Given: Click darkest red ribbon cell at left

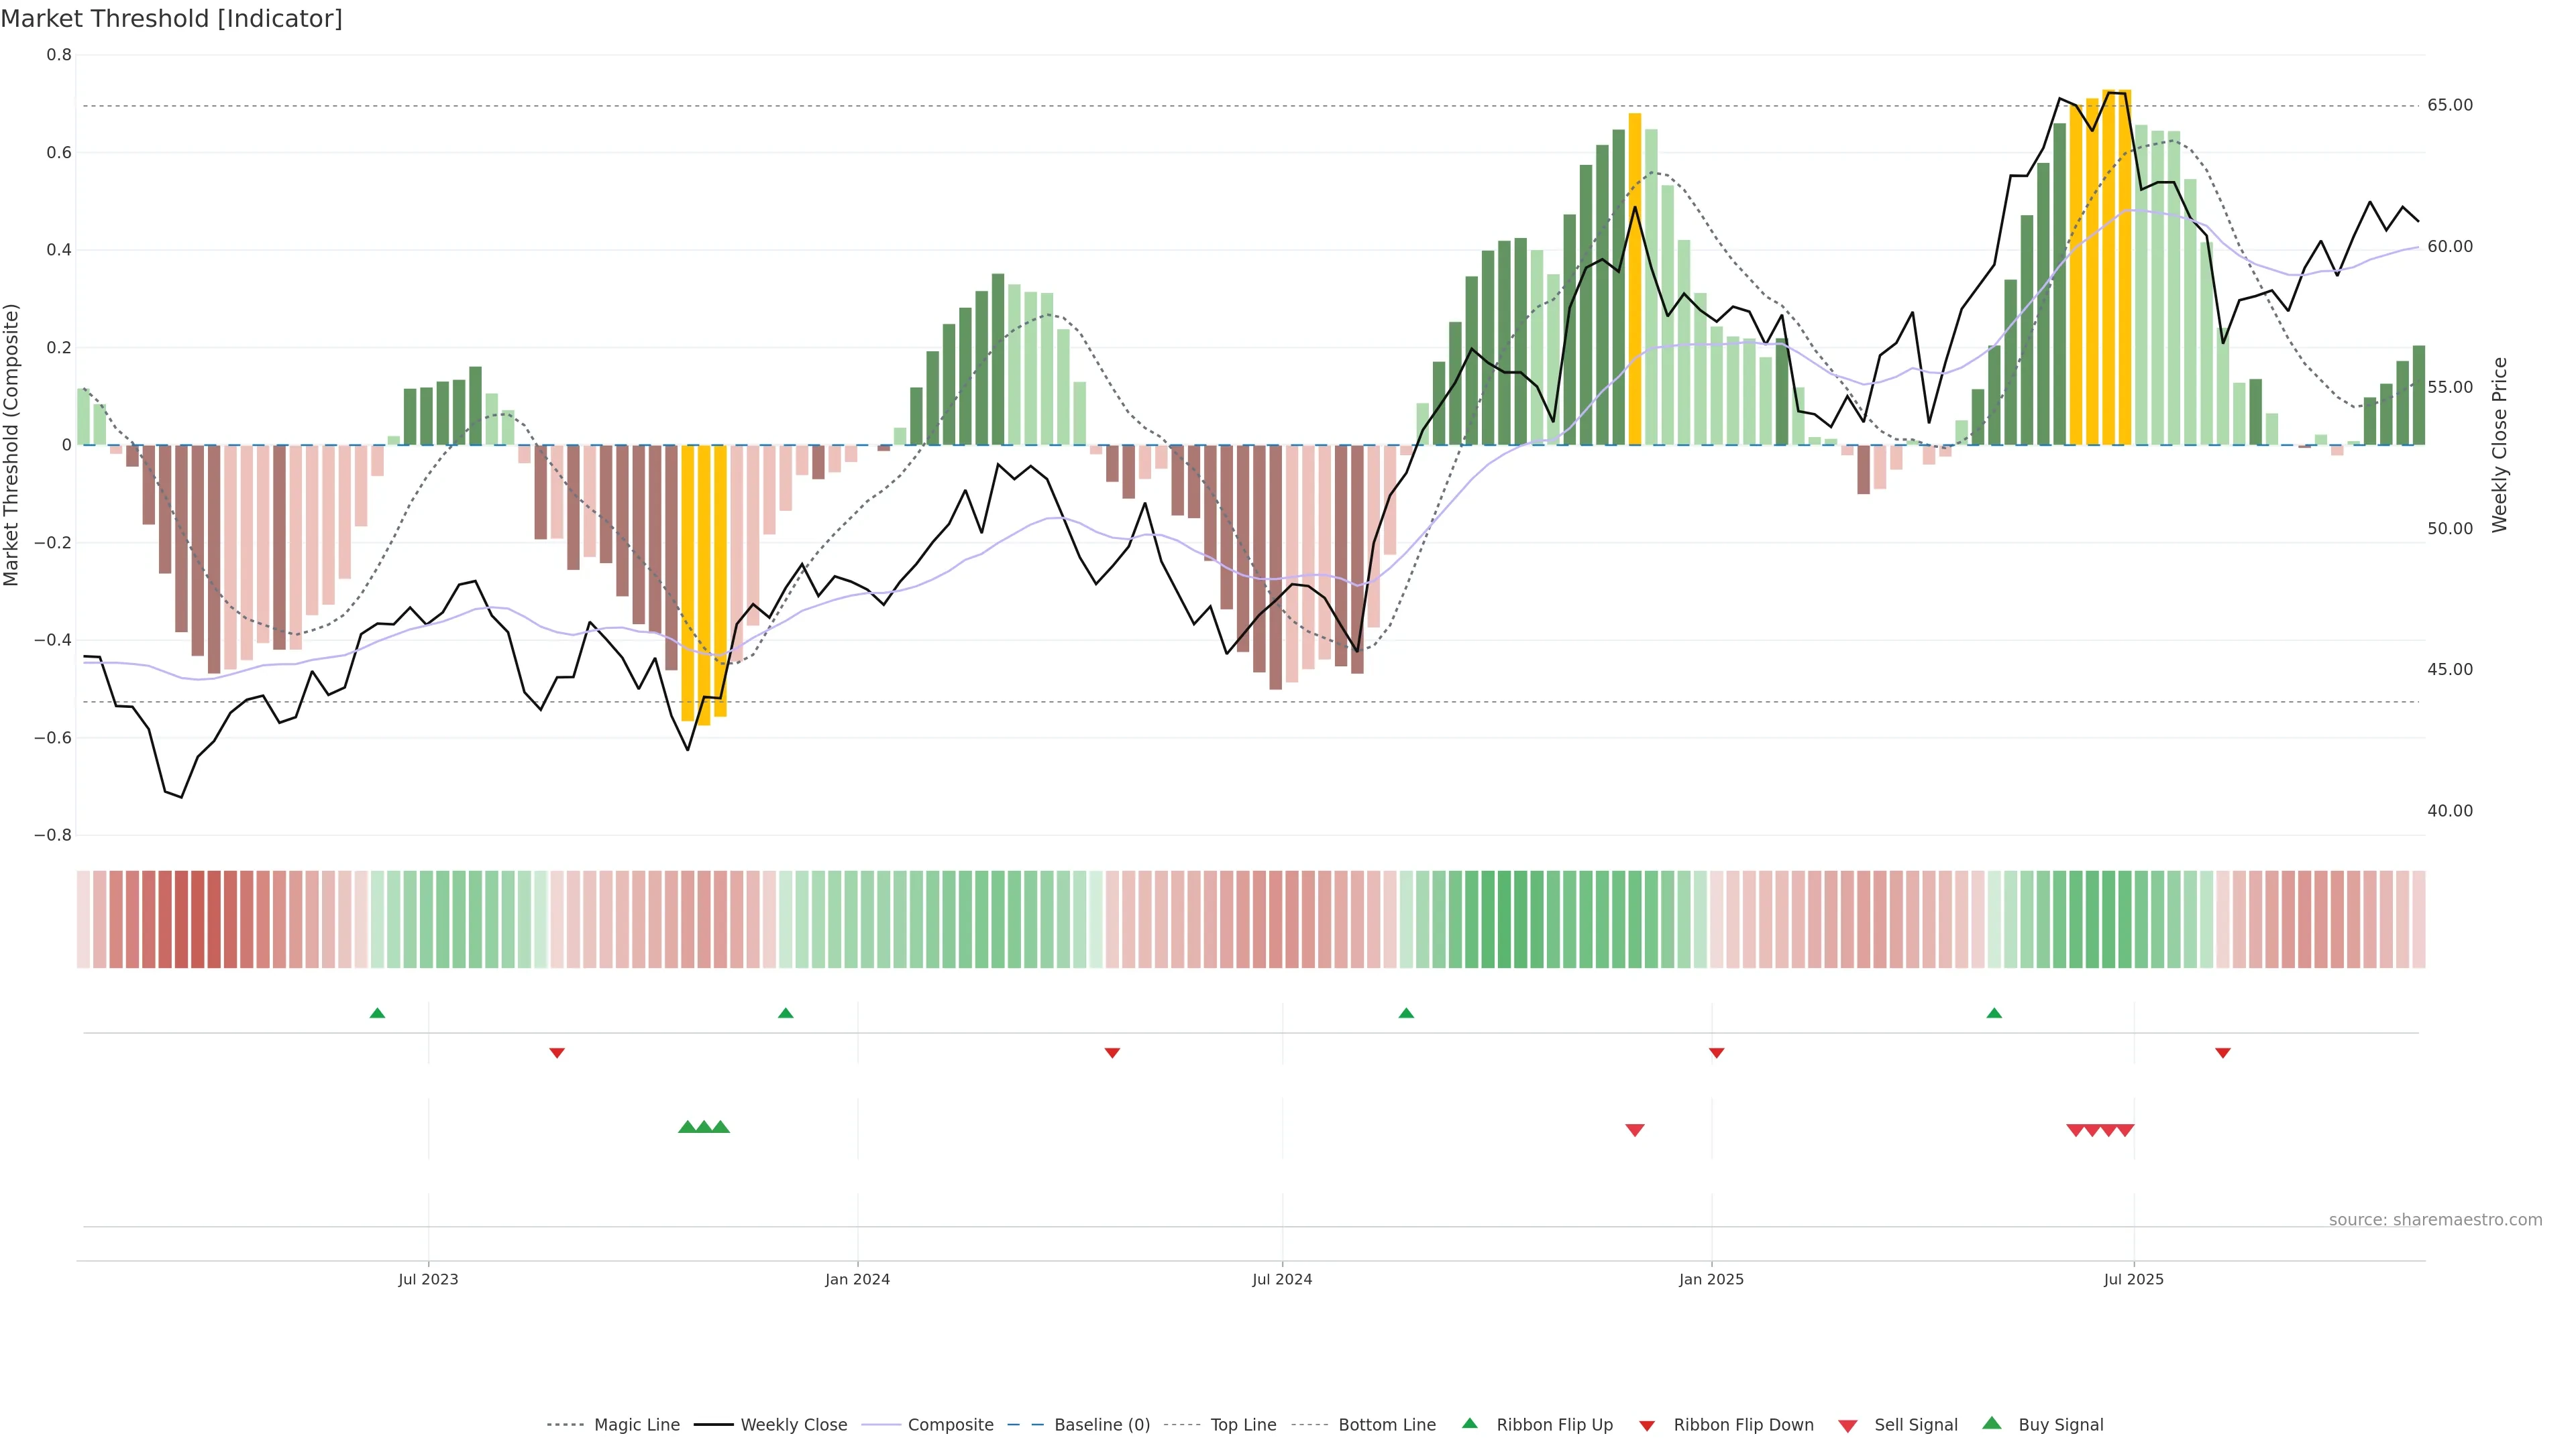Looking at the screenshot, I should [198, 919].
